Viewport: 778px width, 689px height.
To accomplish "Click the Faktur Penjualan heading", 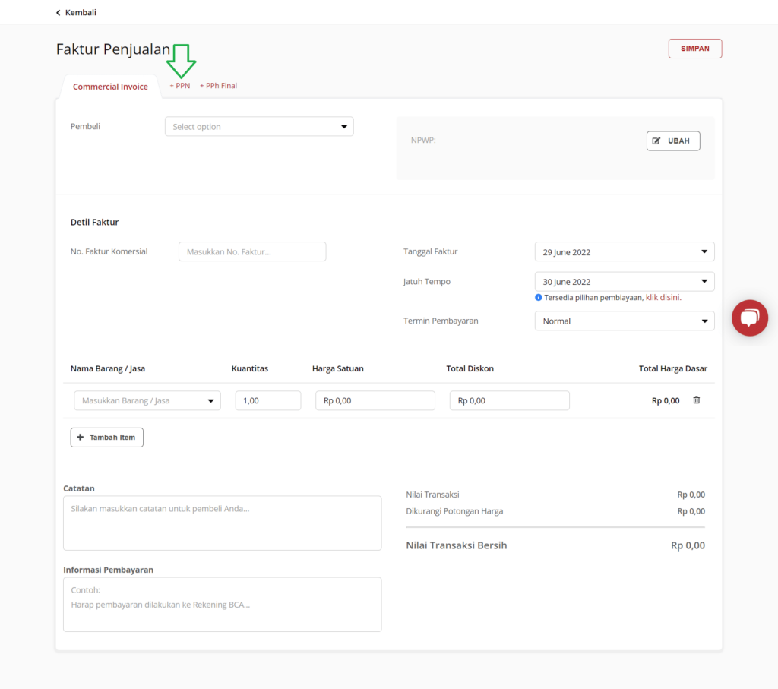I will (113, 49).
